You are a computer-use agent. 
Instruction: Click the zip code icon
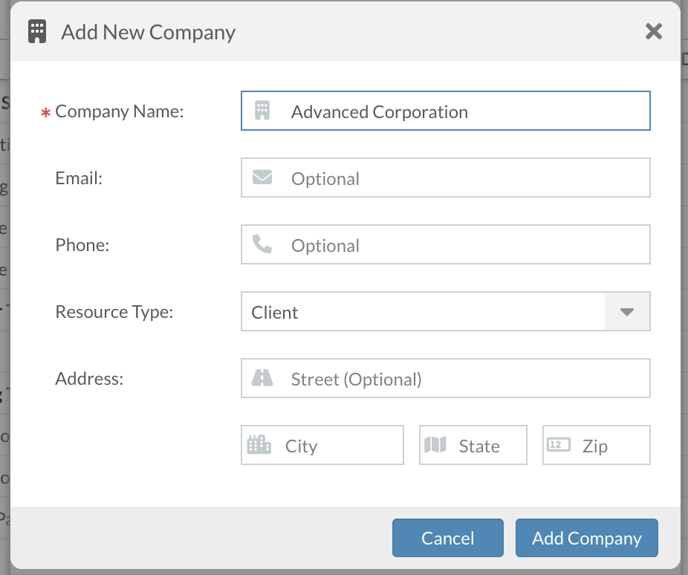(x=559, y=445)
